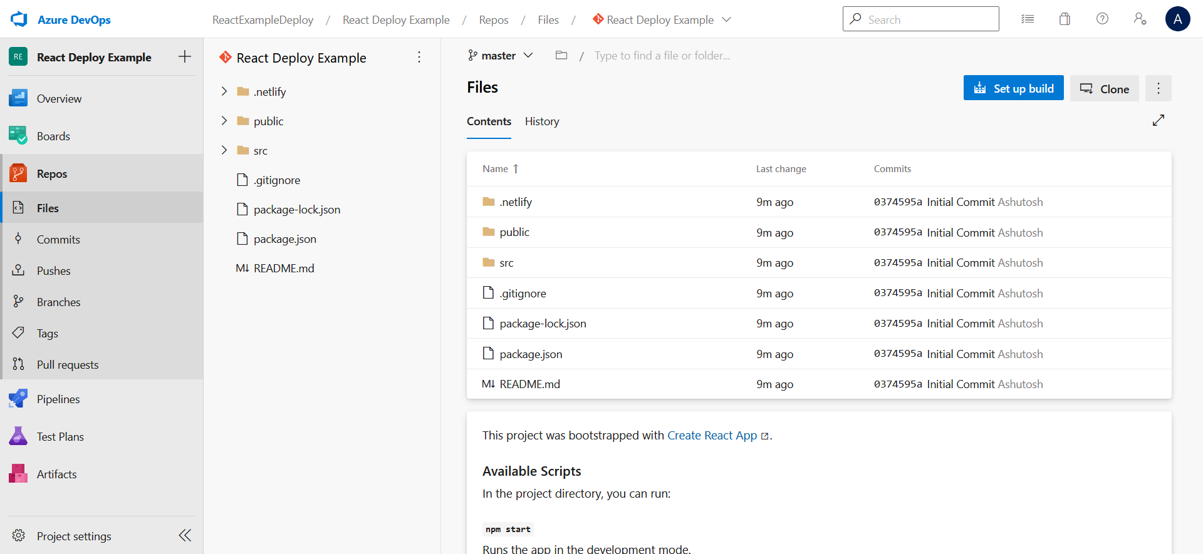
Task: Click the Repos breadcrumb link
Action: click(494, 19)
